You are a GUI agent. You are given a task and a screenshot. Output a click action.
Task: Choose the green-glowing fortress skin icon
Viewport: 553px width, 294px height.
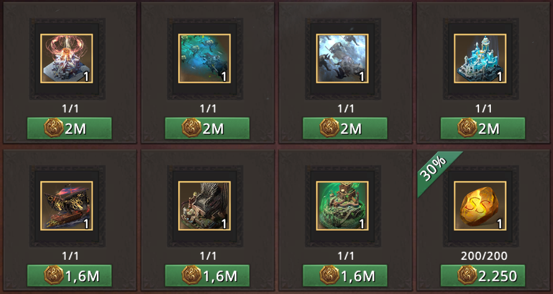(342, 206)
